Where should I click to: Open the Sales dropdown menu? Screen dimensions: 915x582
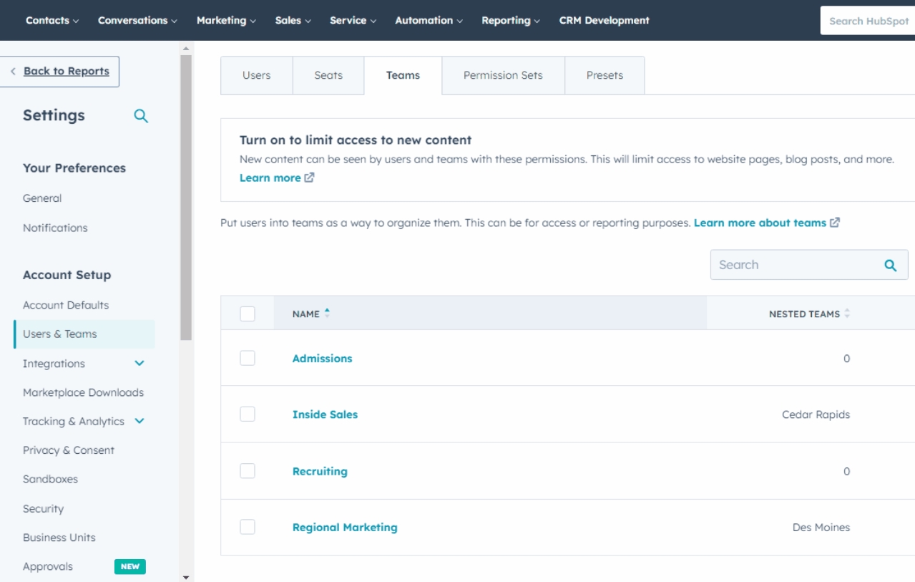pyautogui.click(x=293, y=21)
